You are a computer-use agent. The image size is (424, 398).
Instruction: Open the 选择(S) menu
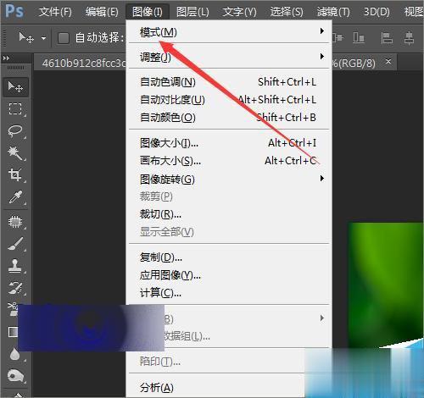pos(287,12)
